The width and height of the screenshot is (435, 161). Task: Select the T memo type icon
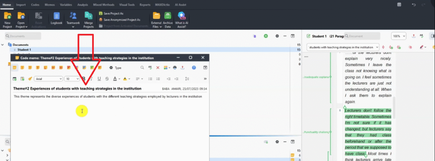click(x=38, y=67)
